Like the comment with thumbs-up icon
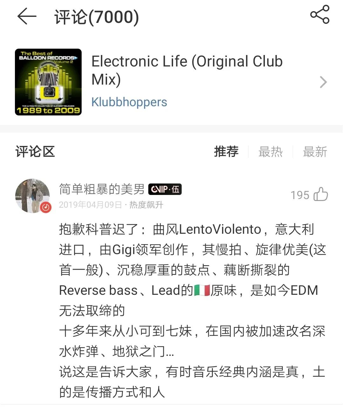 (x=321, y=194)
